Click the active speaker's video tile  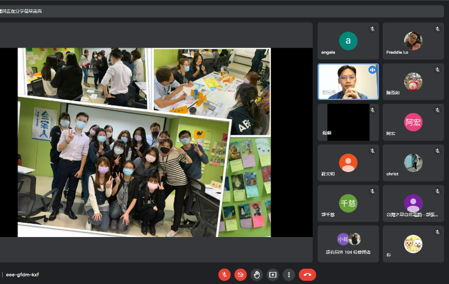pos(348,82)
